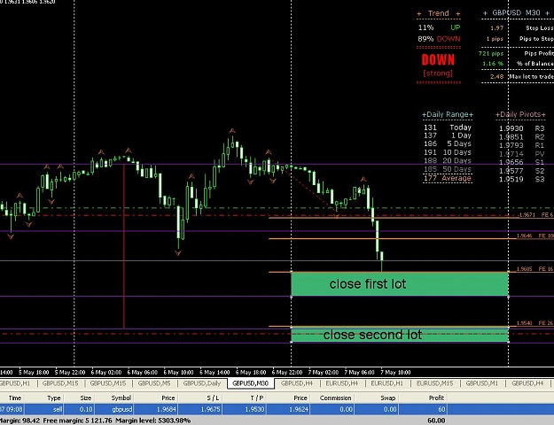Click the stop loss value 1.9675
This screenshot has width=554, height=425.
(x=212, y=409)
